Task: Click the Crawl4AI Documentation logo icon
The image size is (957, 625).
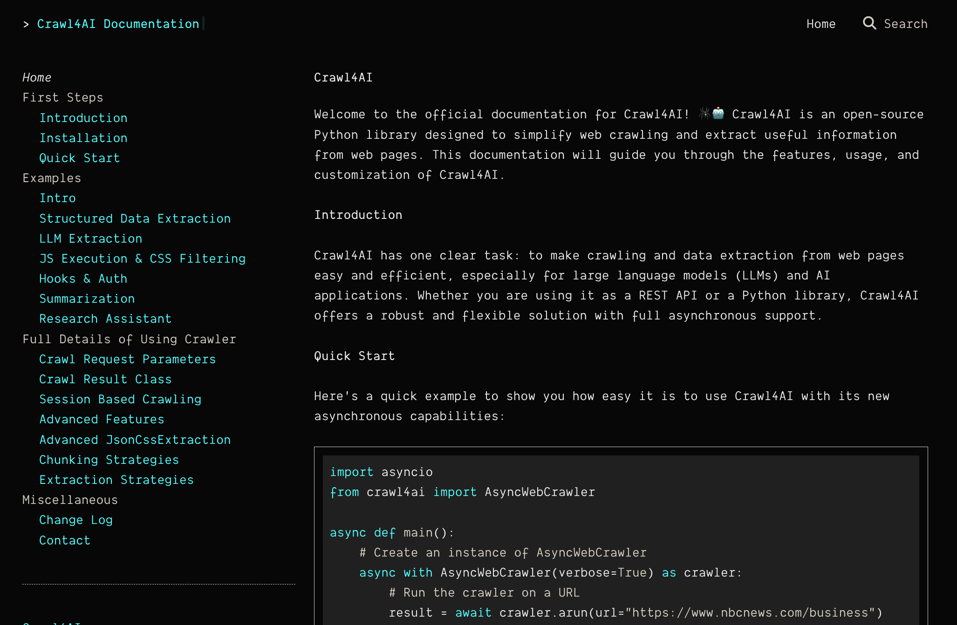Action: 25,24
